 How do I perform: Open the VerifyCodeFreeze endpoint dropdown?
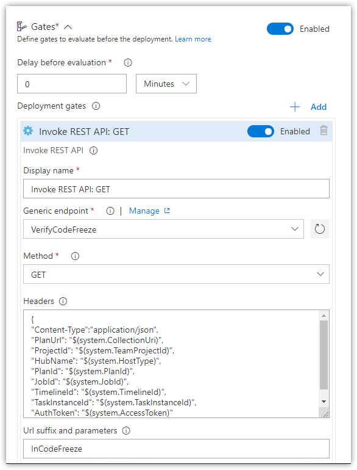[x=163, y=229]
